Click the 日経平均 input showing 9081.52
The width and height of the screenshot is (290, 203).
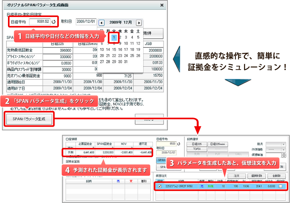[x=40, y=22]
